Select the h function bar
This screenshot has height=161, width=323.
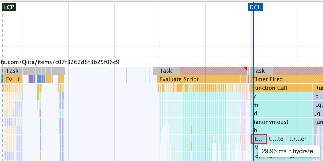[282, 130]
